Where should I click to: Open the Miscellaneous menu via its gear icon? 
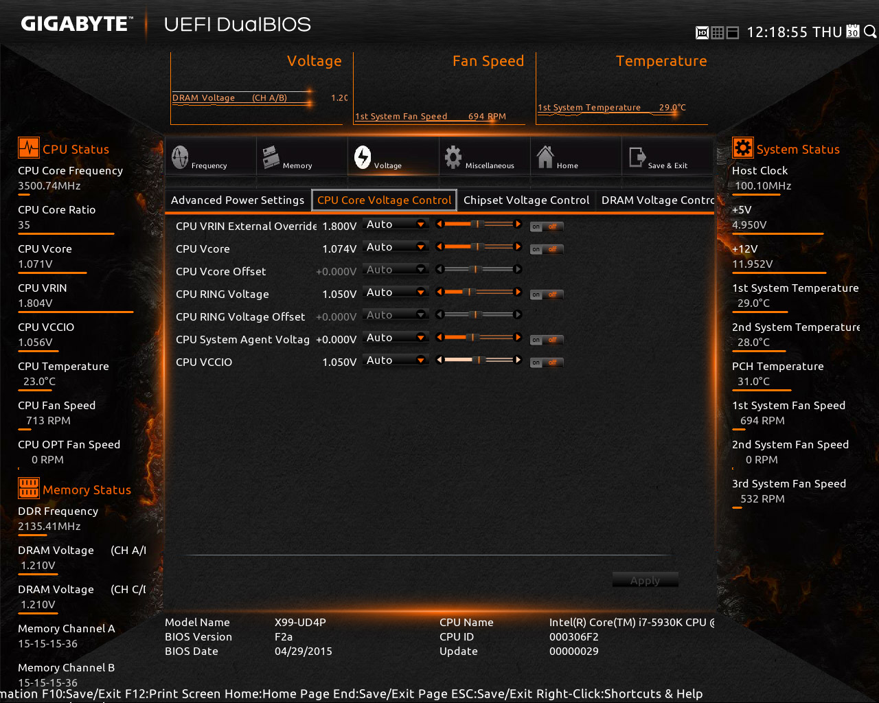[x=453, y=157]
